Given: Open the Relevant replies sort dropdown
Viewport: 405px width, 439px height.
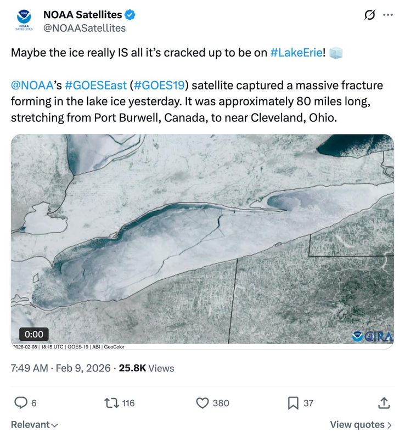Looking at the screenshot, I should tap(34, 424).
